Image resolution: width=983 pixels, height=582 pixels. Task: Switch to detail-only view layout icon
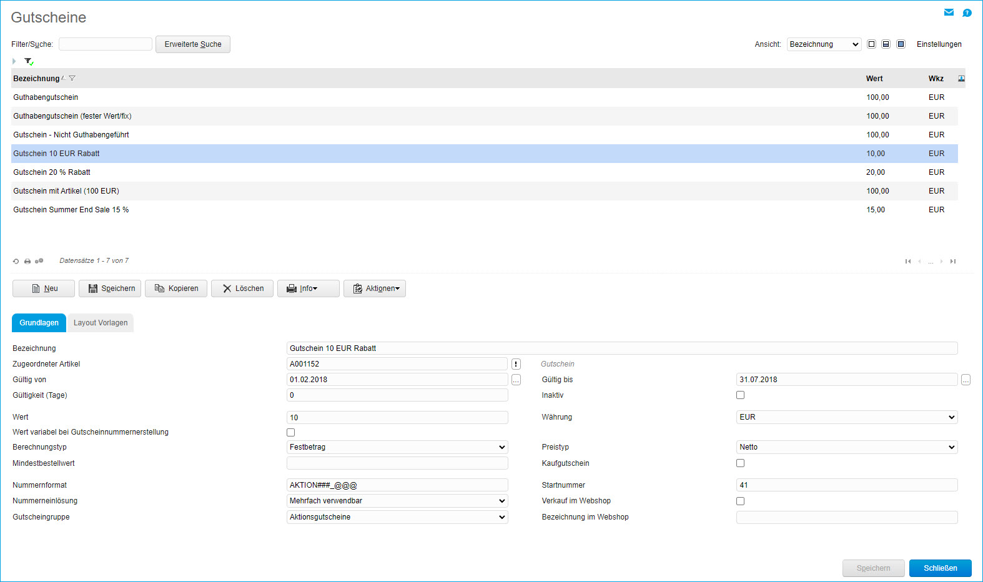coord(901,44)
